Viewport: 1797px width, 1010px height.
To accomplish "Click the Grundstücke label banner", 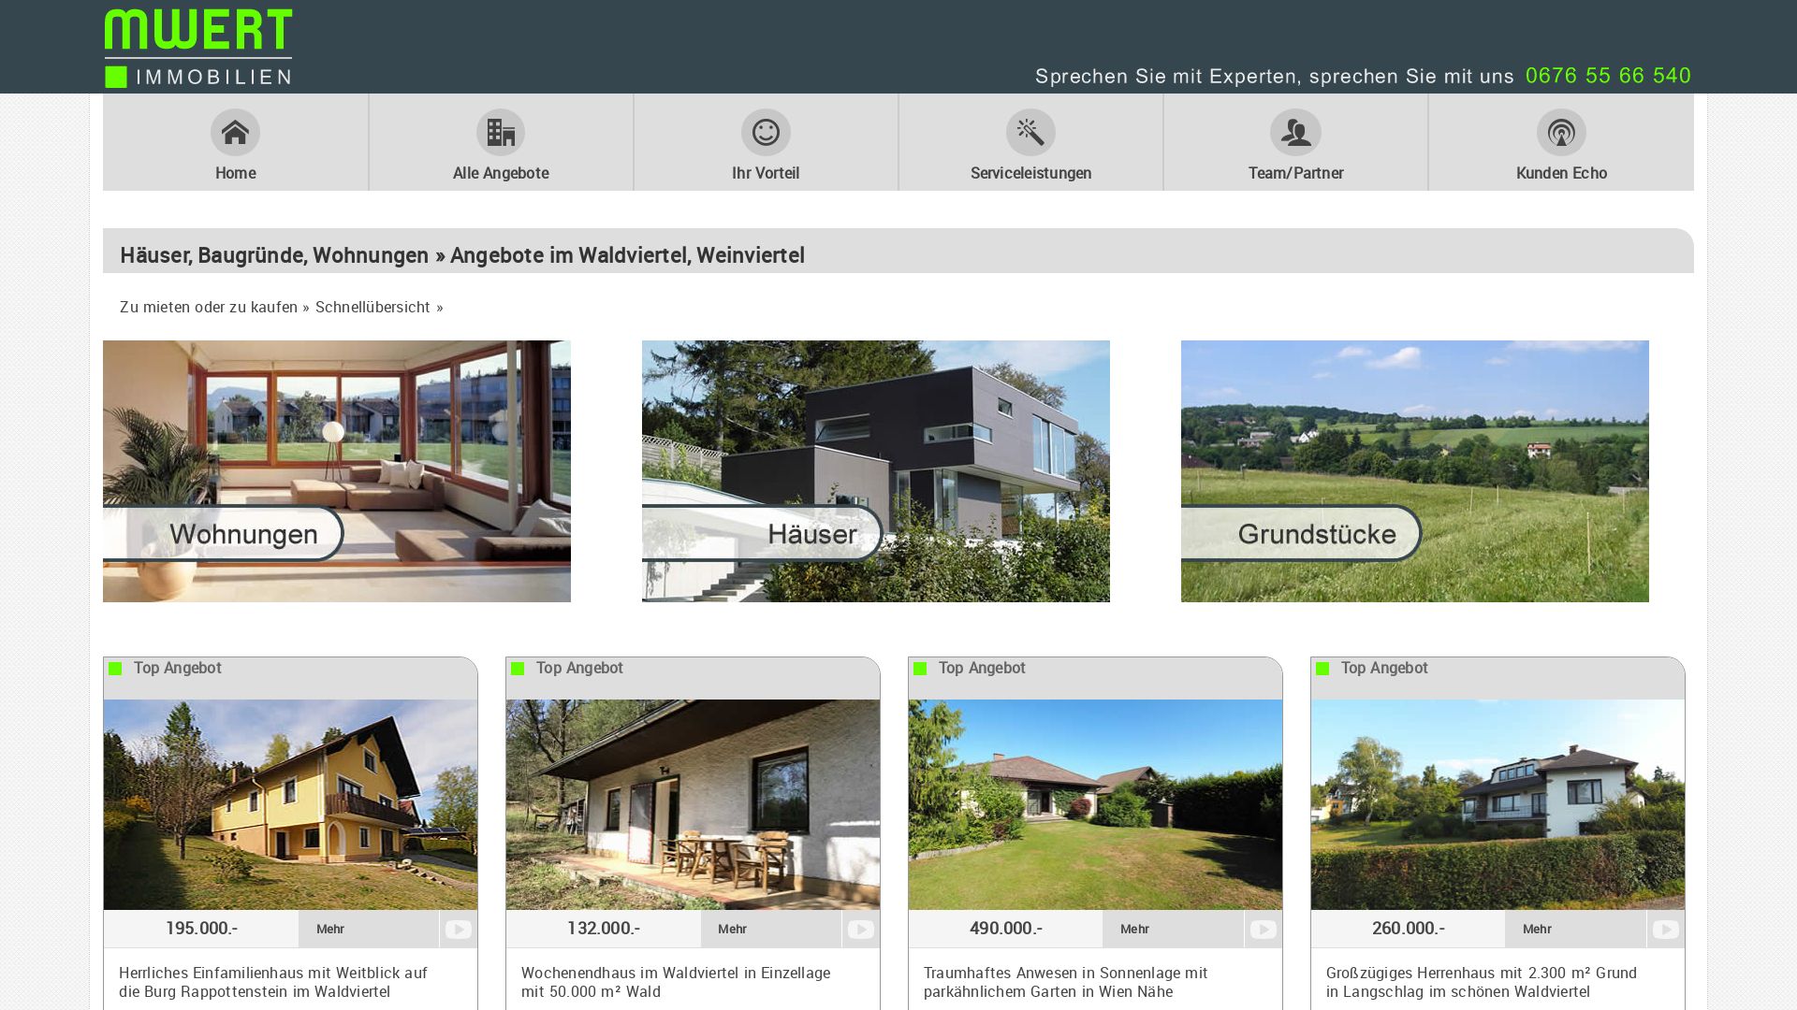I will tap(1302, 534).
